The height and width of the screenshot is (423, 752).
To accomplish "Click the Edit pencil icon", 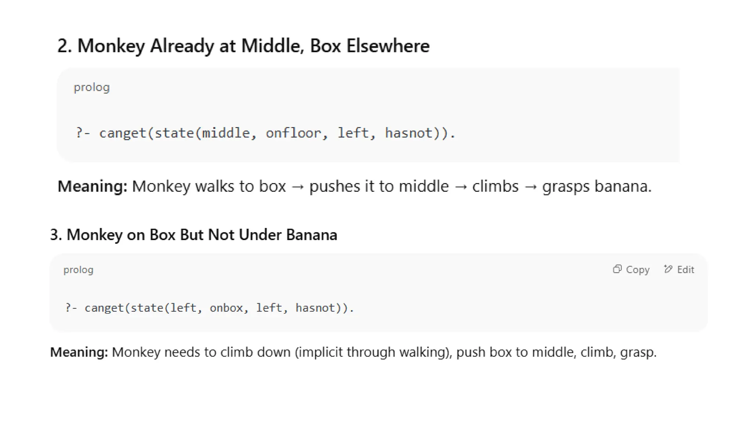I will tap(668, 269).
